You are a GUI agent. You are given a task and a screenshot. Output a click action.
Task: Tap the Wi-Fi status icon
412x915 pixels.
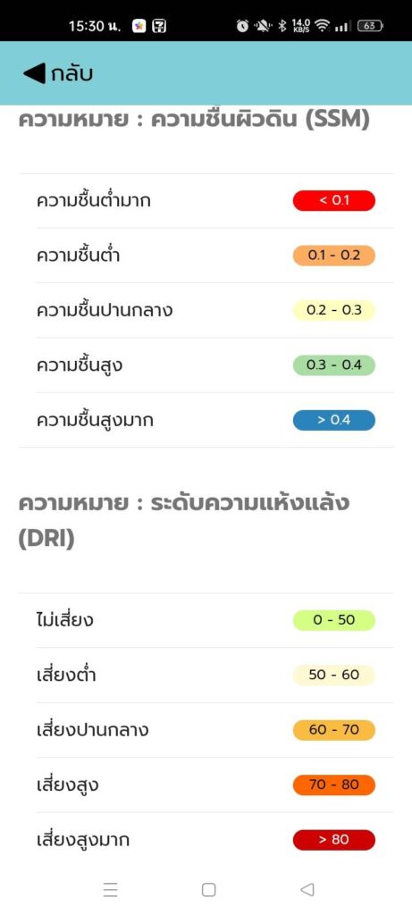[322, 26]
